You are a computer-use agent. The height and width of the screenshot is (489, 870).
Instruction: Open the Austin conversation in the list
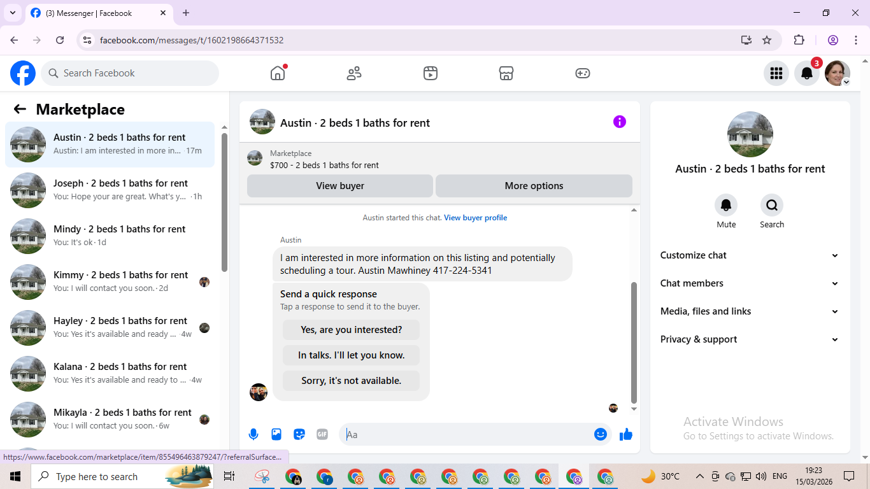(x=110, y=145)
